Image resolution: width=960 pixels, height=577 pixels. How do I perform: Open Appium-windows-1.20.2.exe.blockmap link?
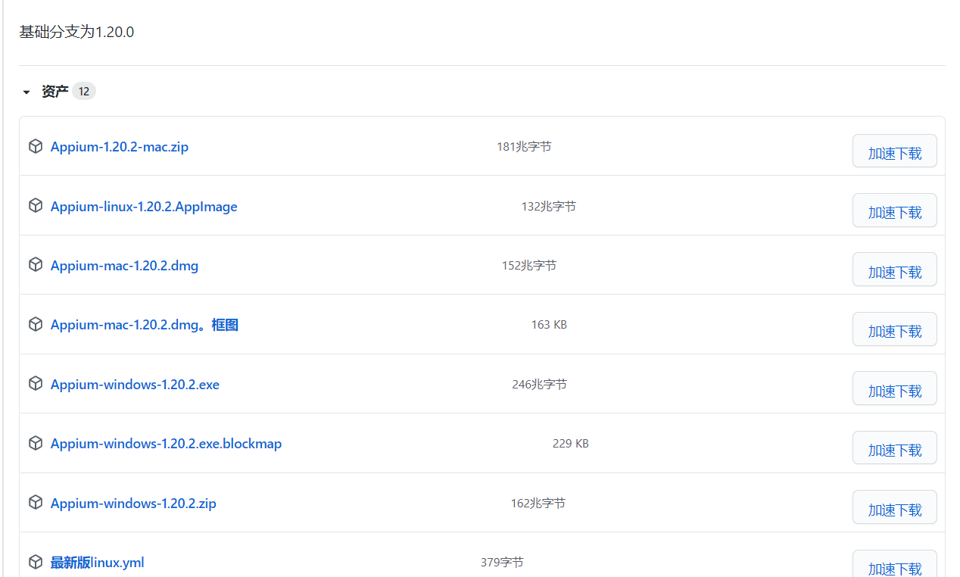[166, 444]
